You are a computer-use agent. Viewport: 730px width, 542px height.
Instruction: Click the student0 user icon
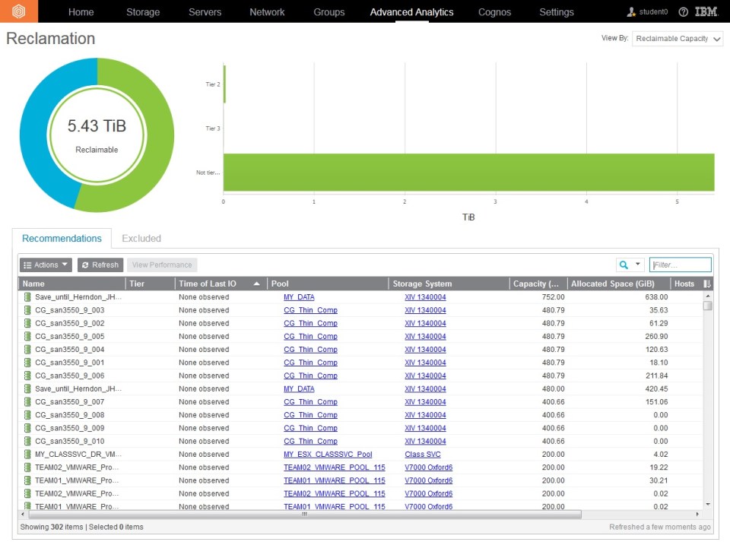pyautogui.click(x=631, y=12)
